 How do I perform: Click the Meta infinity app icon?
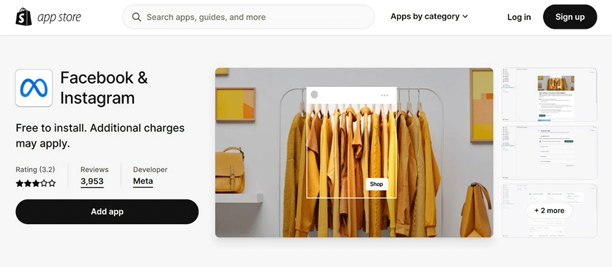tap(34, 88)
